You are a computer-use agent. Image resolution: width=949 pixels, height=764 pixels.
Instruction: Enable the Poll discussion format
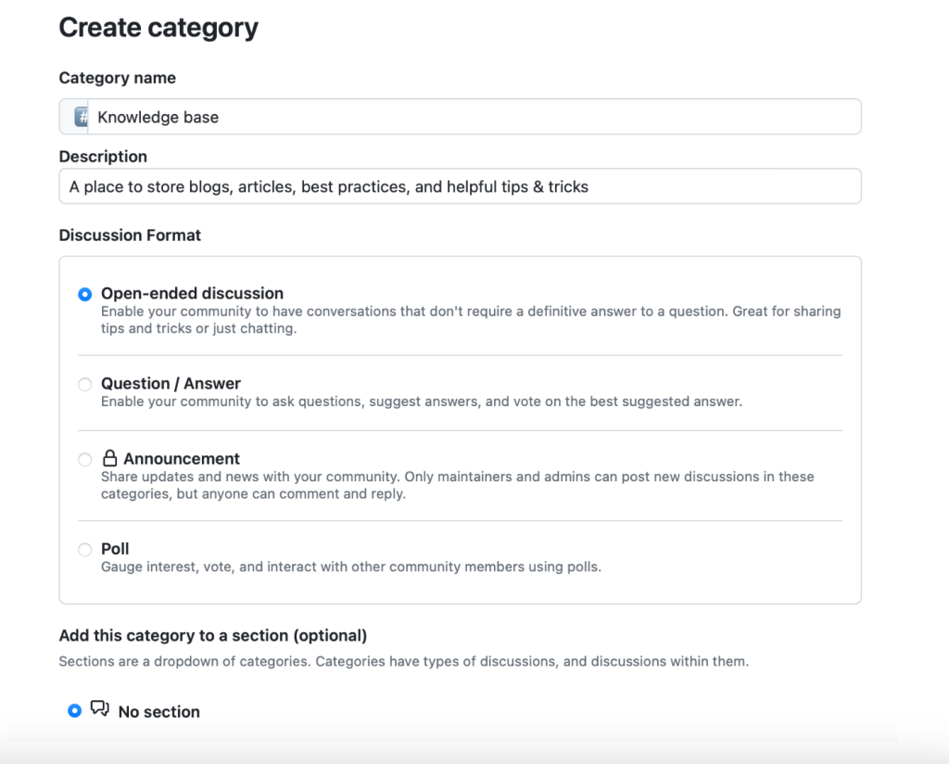tap(84, 549)
